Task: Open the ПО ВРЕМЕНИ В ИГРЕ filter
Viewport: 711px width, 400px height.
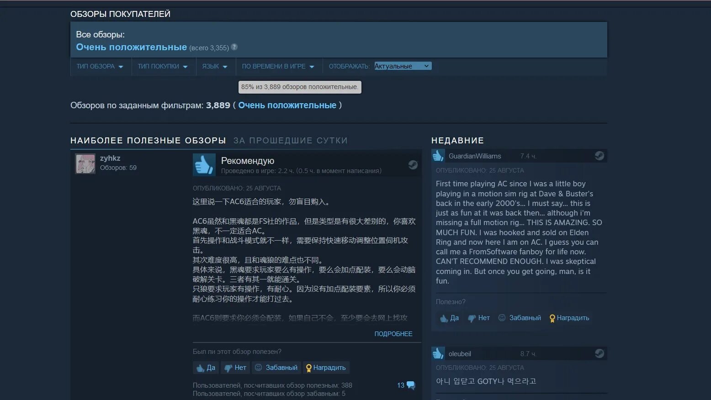Action: [x=278, y=66]
